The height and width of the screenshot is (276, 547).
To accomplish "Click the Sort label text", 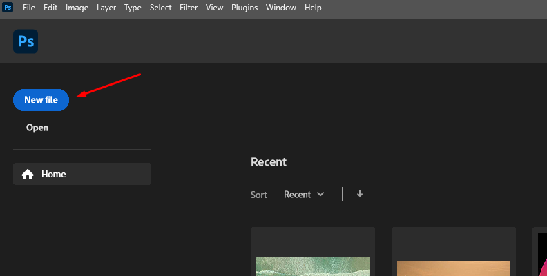I will point(258,195).
